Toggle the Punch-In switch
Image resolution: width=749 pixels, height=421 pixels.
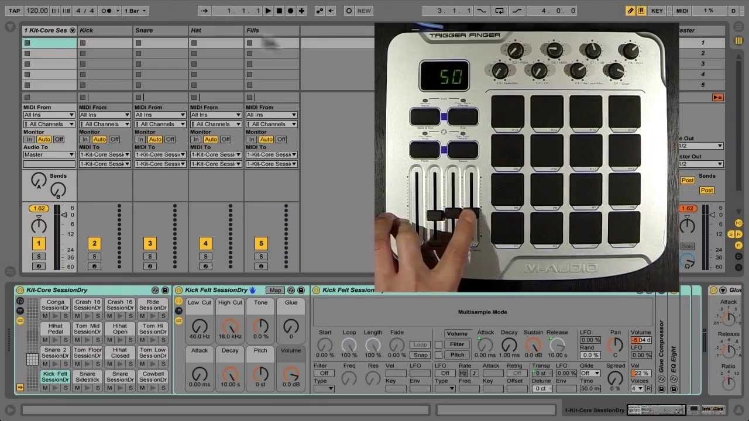[x=482, y=11]
